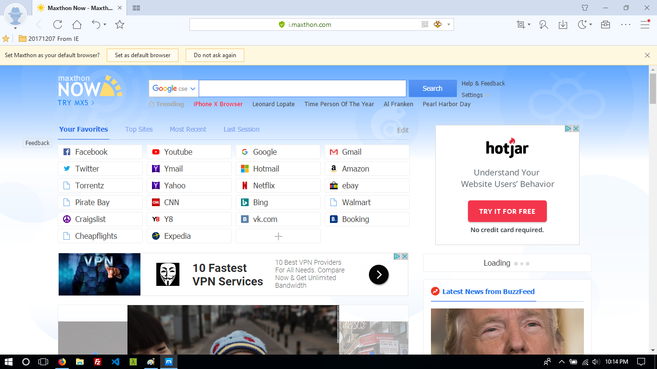Image resolution: width=657 pixels, height=369 pixels.
Task: Click the undo closed tab arrow icon
Action: tap(96, 24)
